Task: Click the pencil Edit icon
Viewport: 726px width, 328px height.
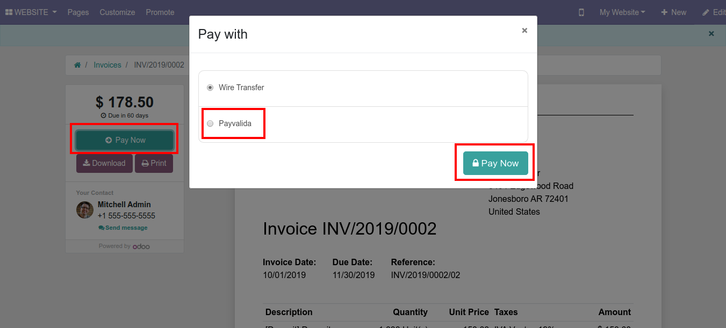Action: coord(706,12)
